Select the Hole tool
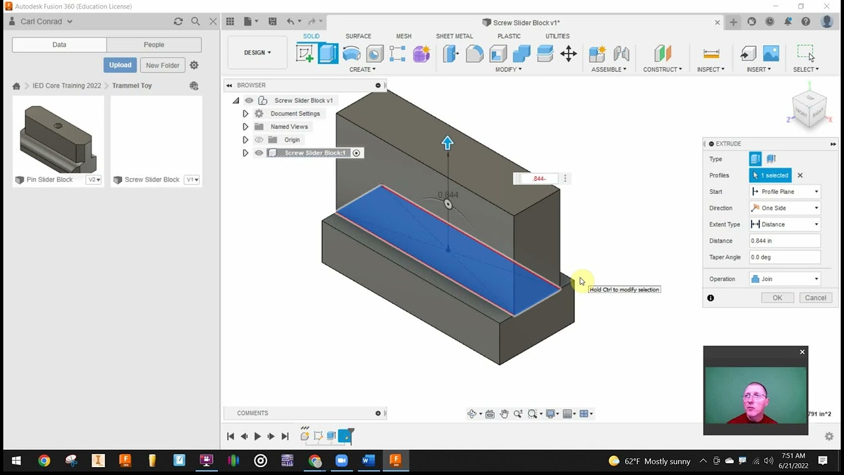Viewport: 844px width, 475px height. point(375,53)
